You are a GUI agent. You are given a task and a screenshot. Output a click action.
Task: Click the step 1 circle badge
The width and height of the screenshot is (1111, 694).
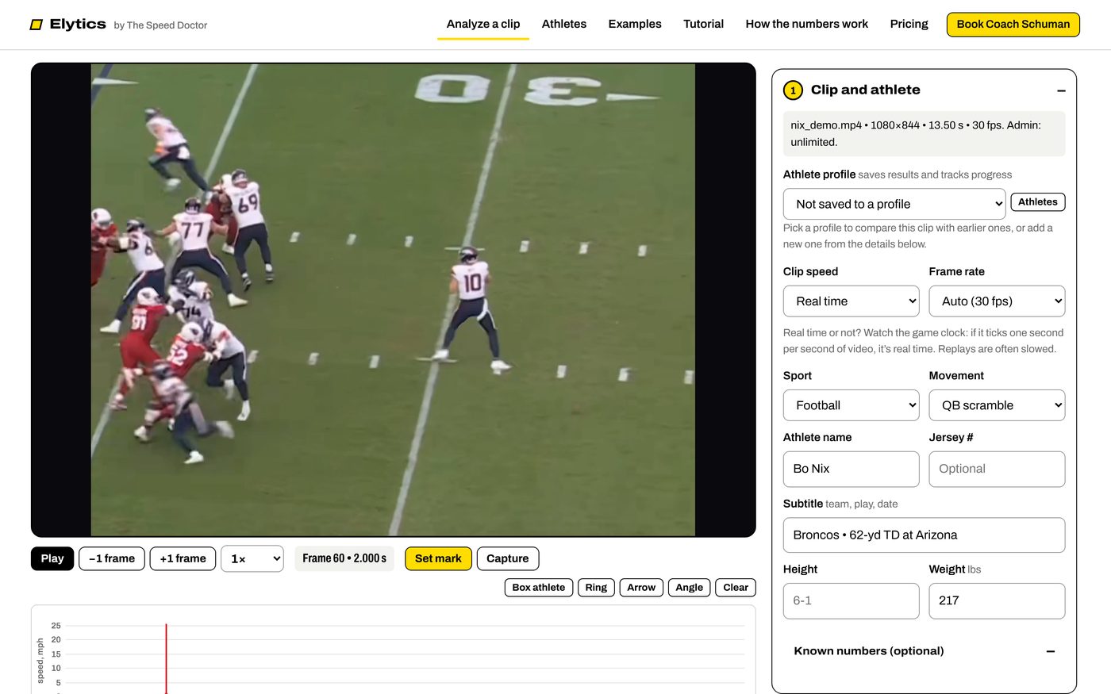793,90
